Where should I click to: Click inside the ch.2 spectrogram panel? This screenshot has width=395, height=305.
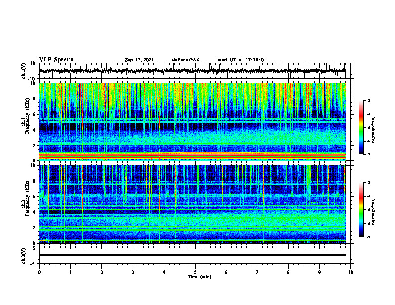coord(193,204)
